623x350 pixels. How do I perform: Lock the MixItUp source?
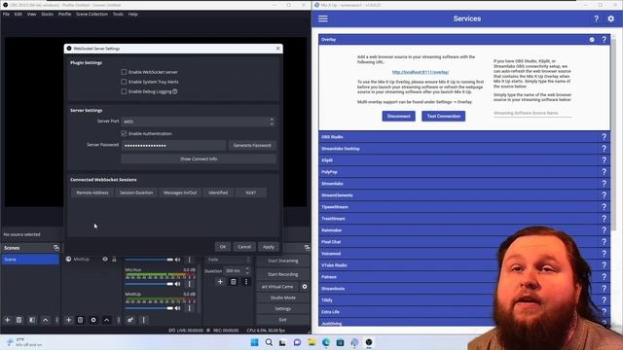tap(114, 260)
